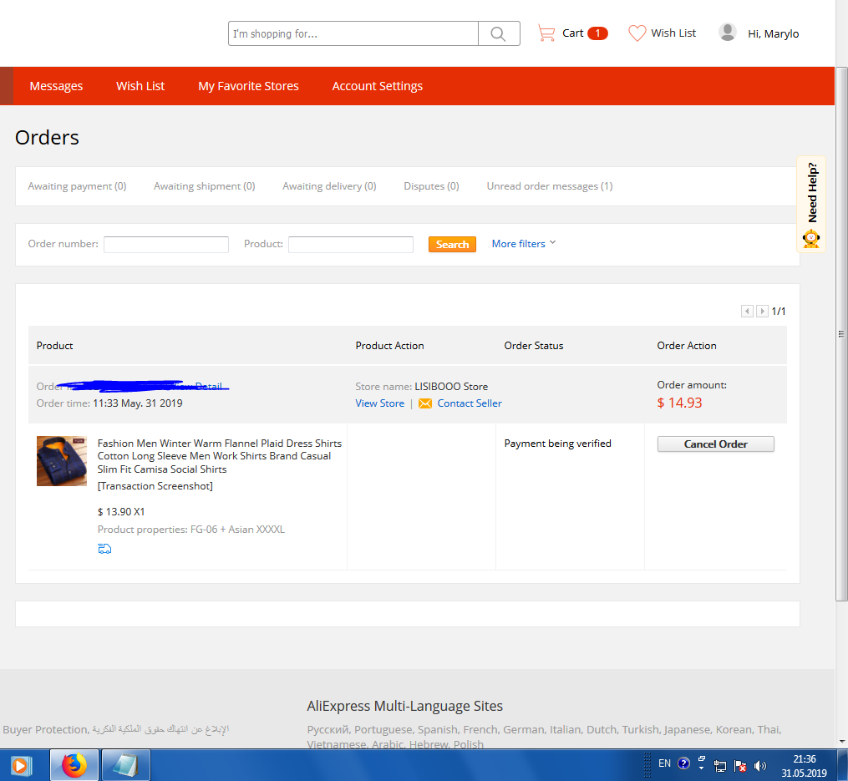Click the Portuguese language site link
The height and width of the screenshot is (781, 848).
(x=385, y=729)
